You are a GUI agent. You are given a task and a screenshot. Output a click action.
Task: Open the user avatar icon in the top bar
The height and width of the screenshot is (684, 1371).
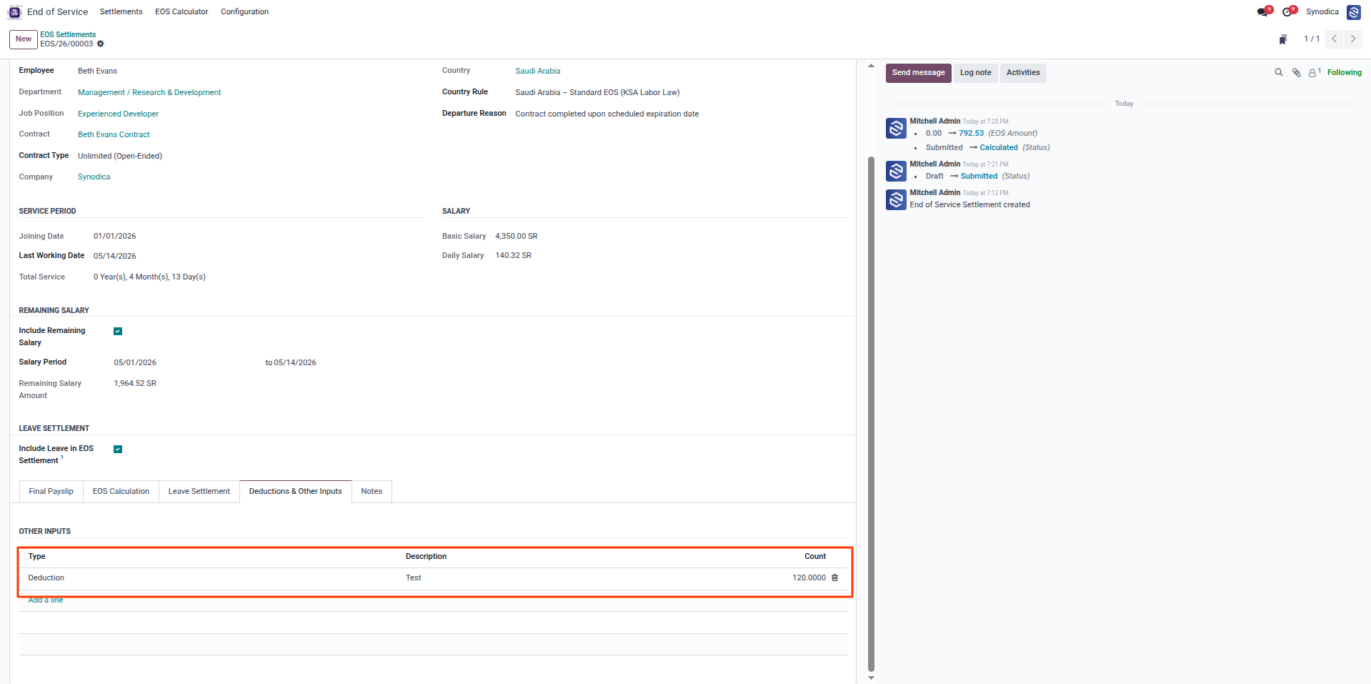[1353, 12]
